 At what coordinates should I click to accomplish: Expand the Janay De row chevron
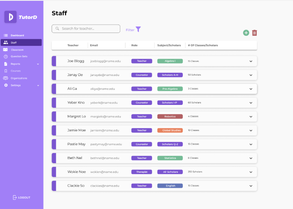(x=251, y=75)
